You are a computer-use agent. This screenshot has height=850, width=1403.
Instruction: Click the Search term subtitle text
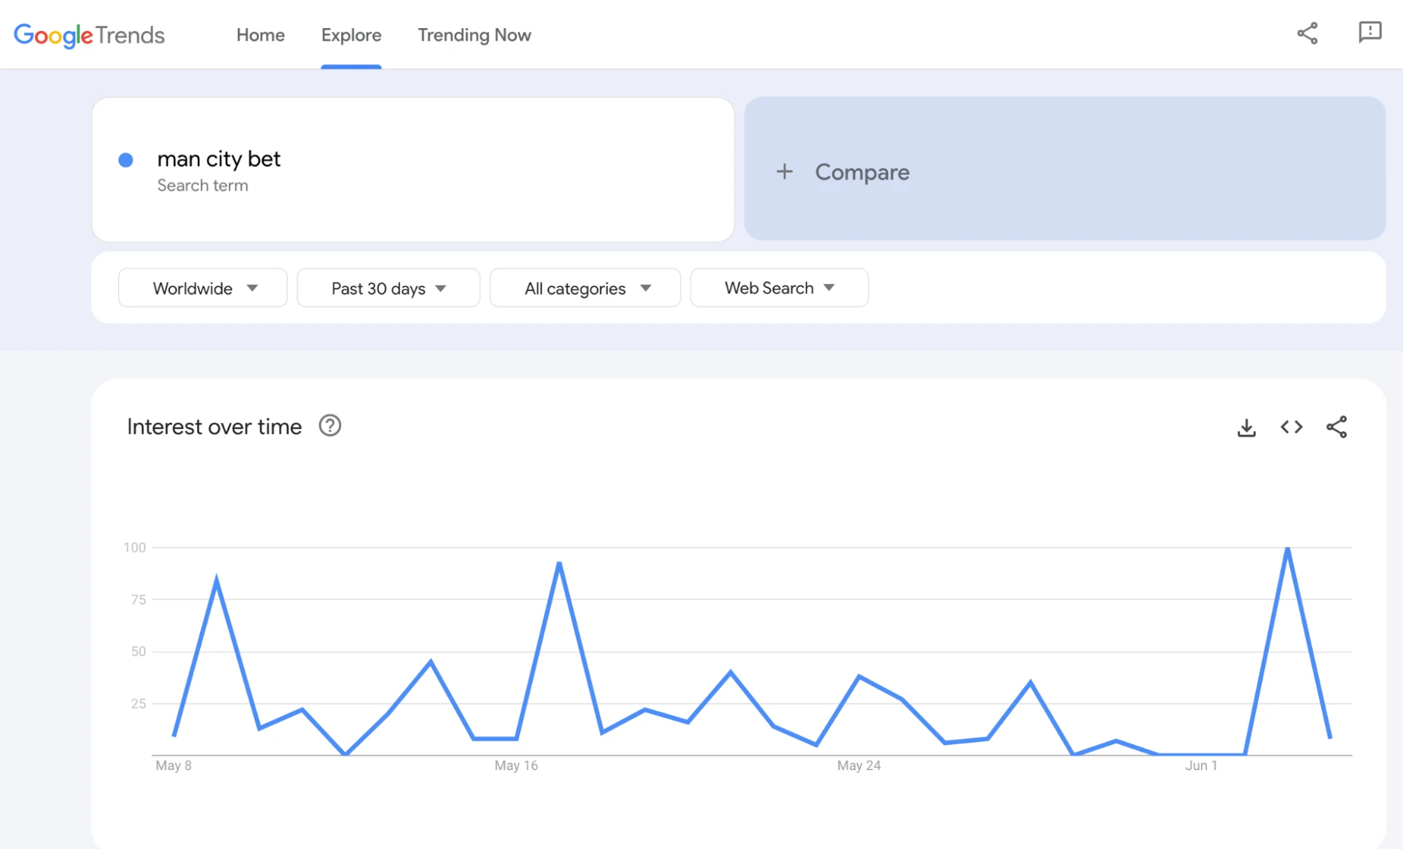click(203, 185)
